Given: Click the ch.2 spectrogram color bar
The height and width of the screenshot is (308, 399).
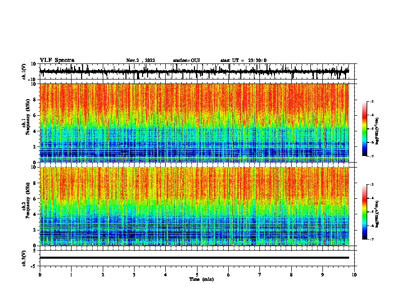Looking at the screenshot, I should coord(365,212).
